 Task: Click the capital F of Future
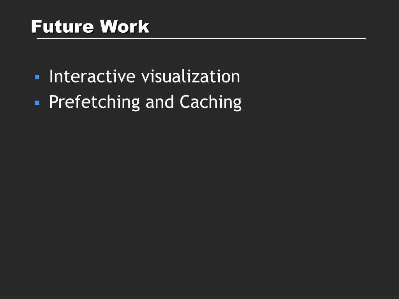[36, 26]
